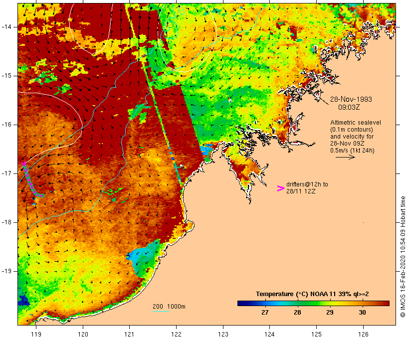Viewport: 409px width, 339px height.
Task: Click the IMOS copyright timestamp text
Action: pyautogui.click(x=403, y=257)
